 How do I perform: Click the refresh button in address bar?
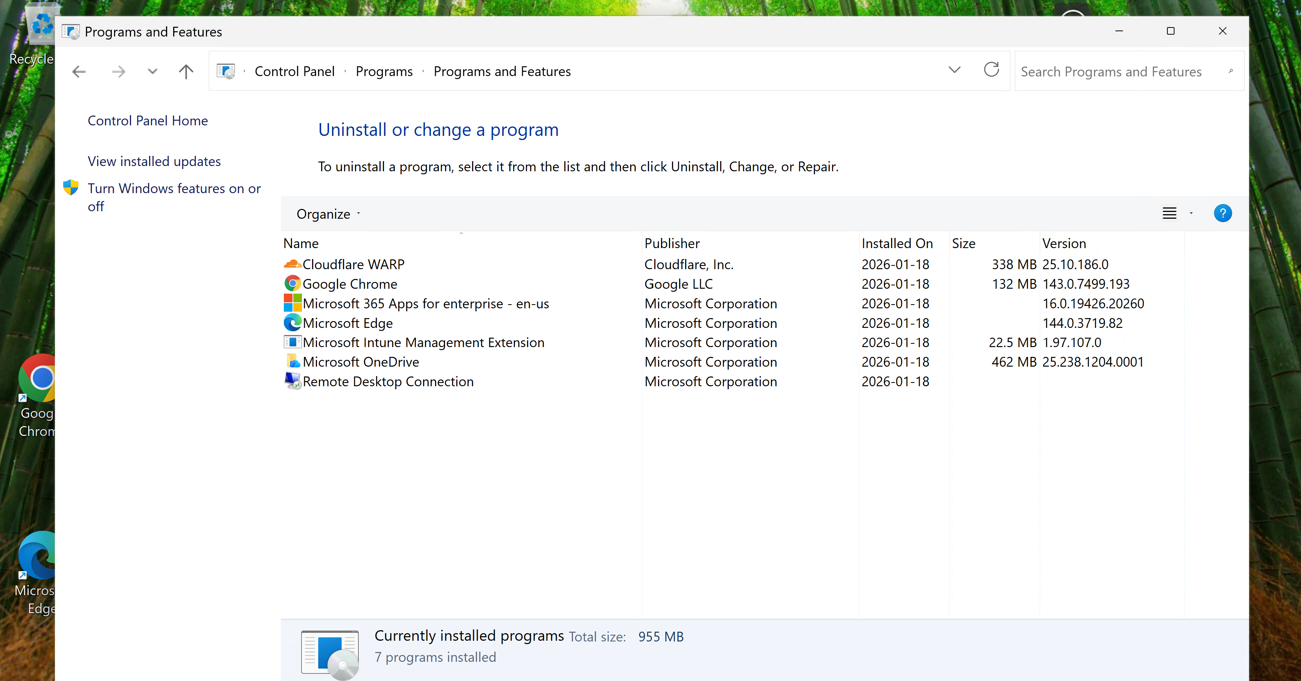[x=991, y=70]
